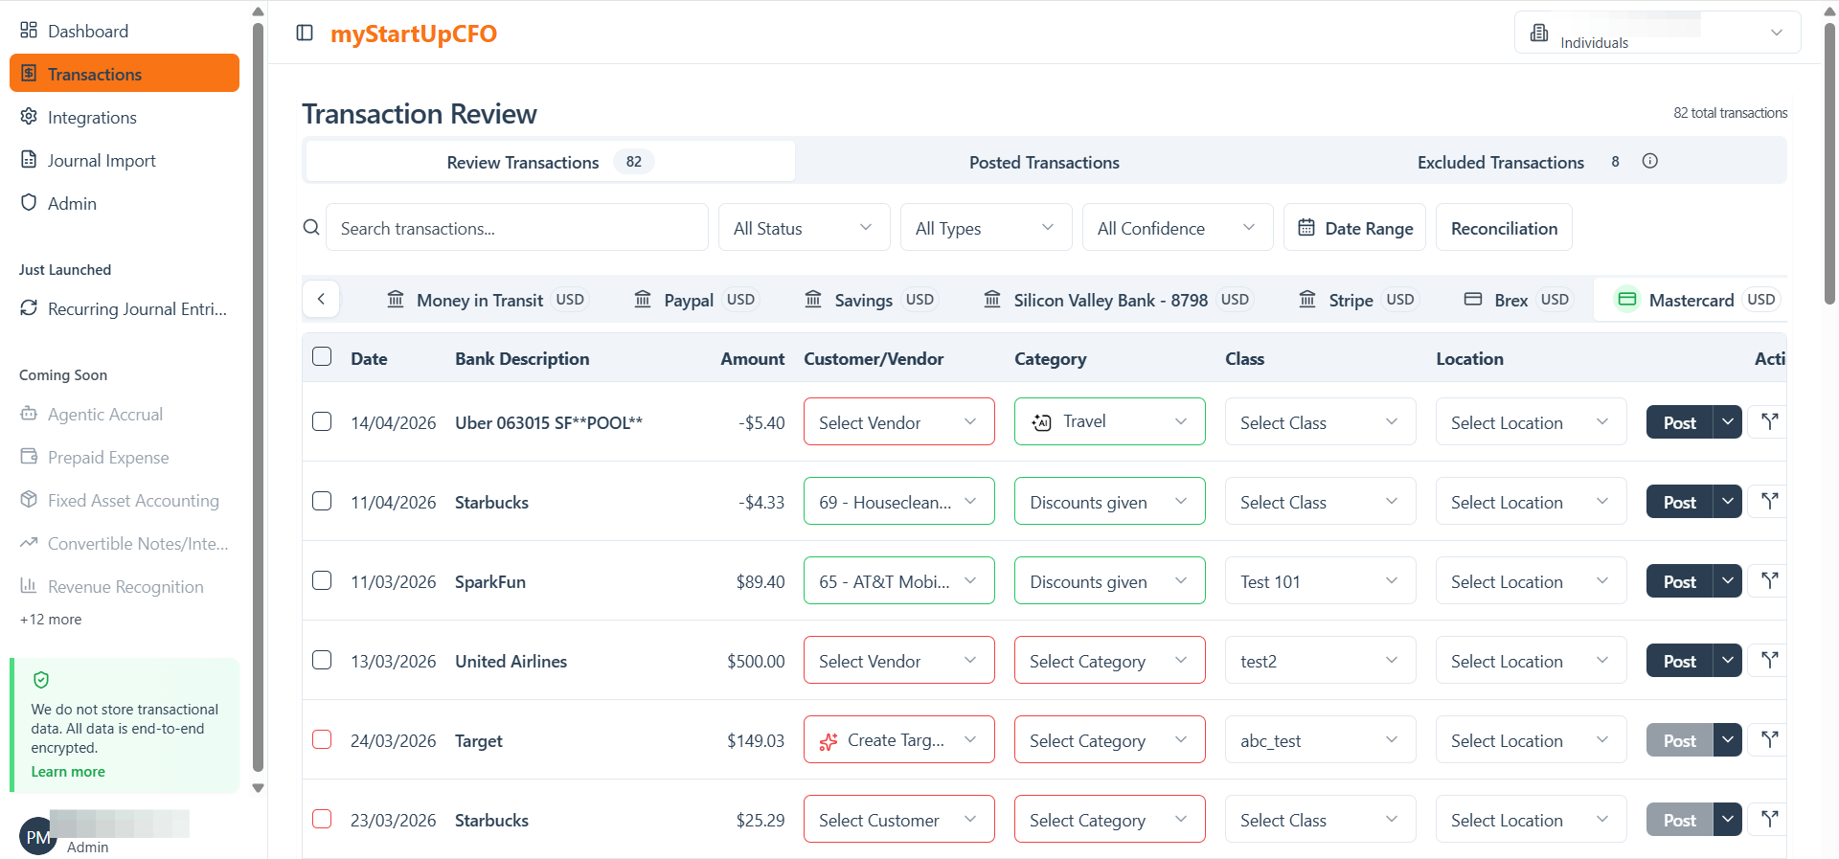1839x859 pixels.
Task: Toggle the select-all header checkbox
Action: pos(322,356)
